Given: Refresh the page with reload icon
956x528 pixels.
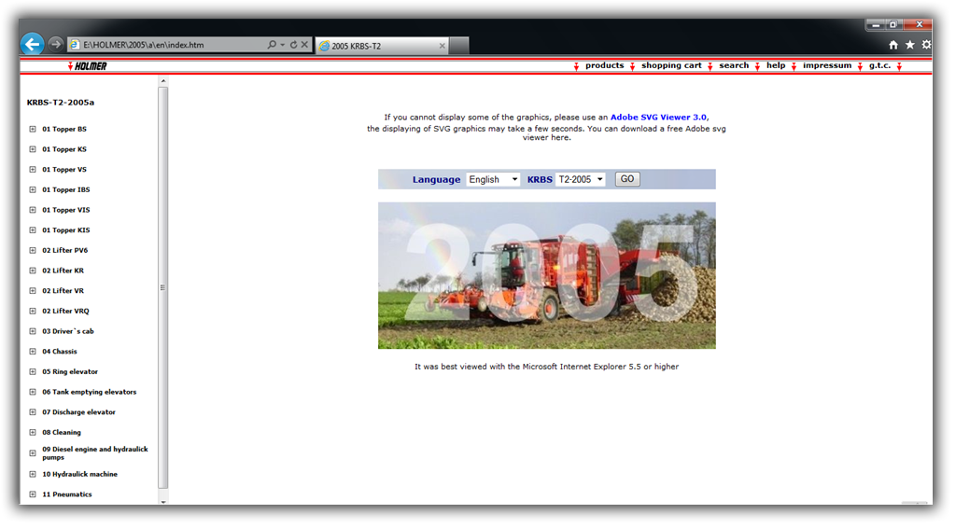Looking at the screenshot, I should (293, 45).
